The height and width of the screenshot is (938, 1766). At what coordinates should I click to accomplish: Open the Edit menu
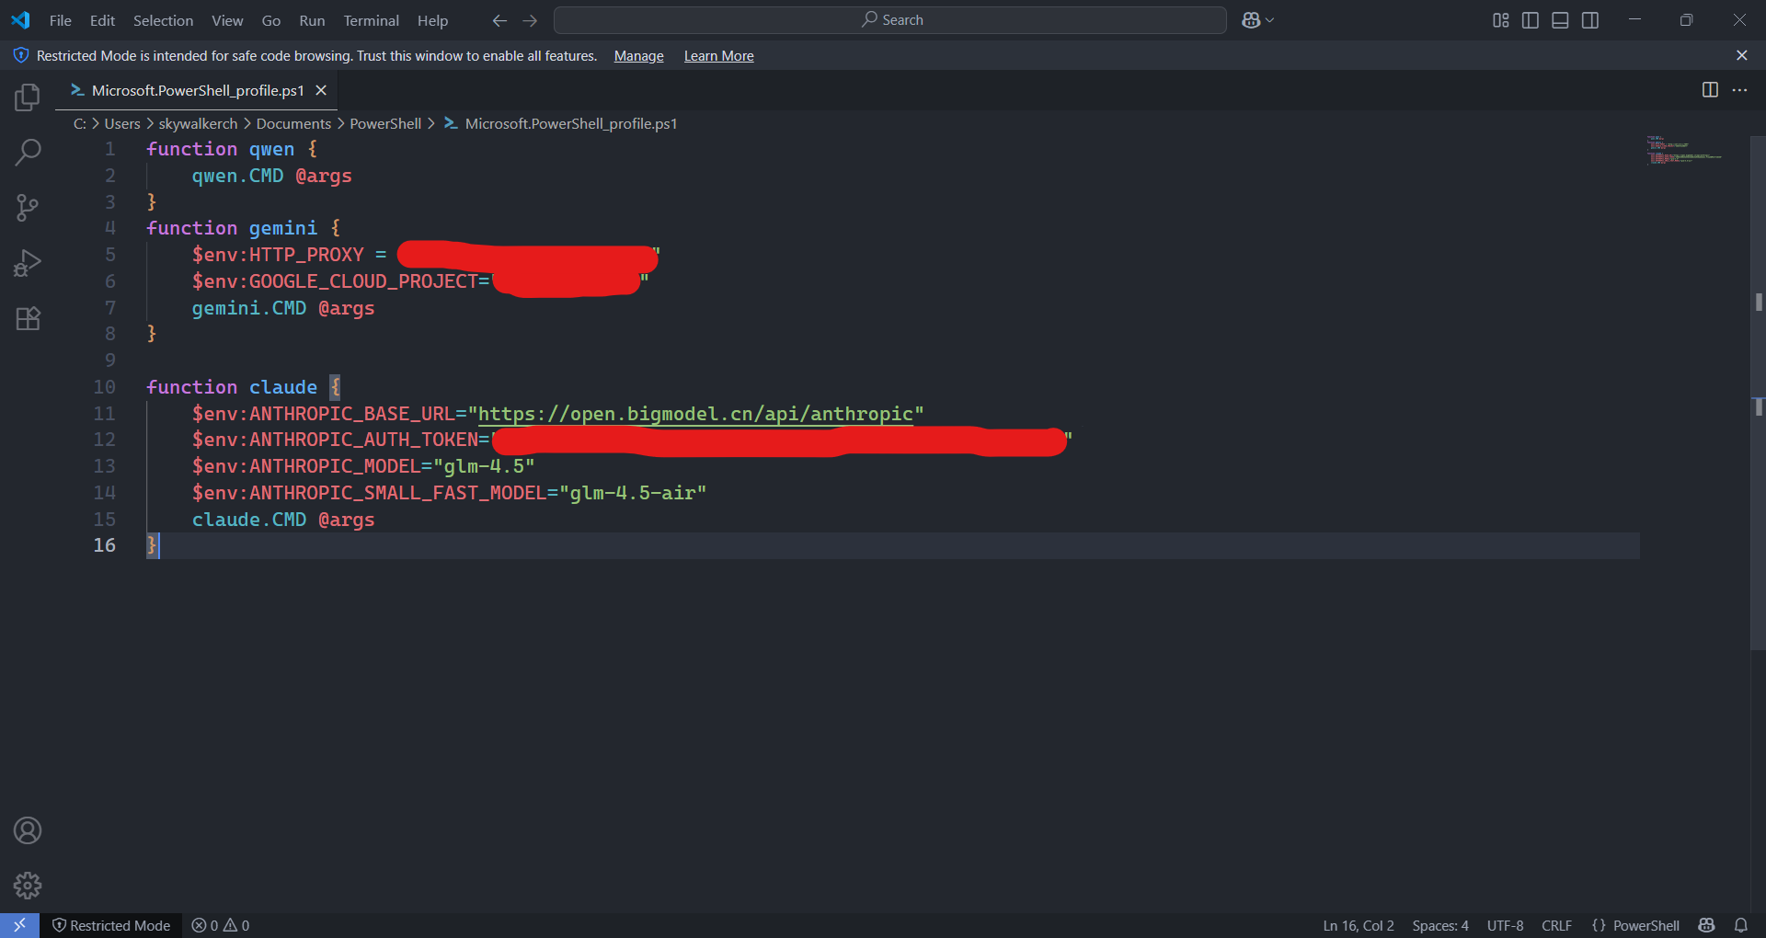102,20
